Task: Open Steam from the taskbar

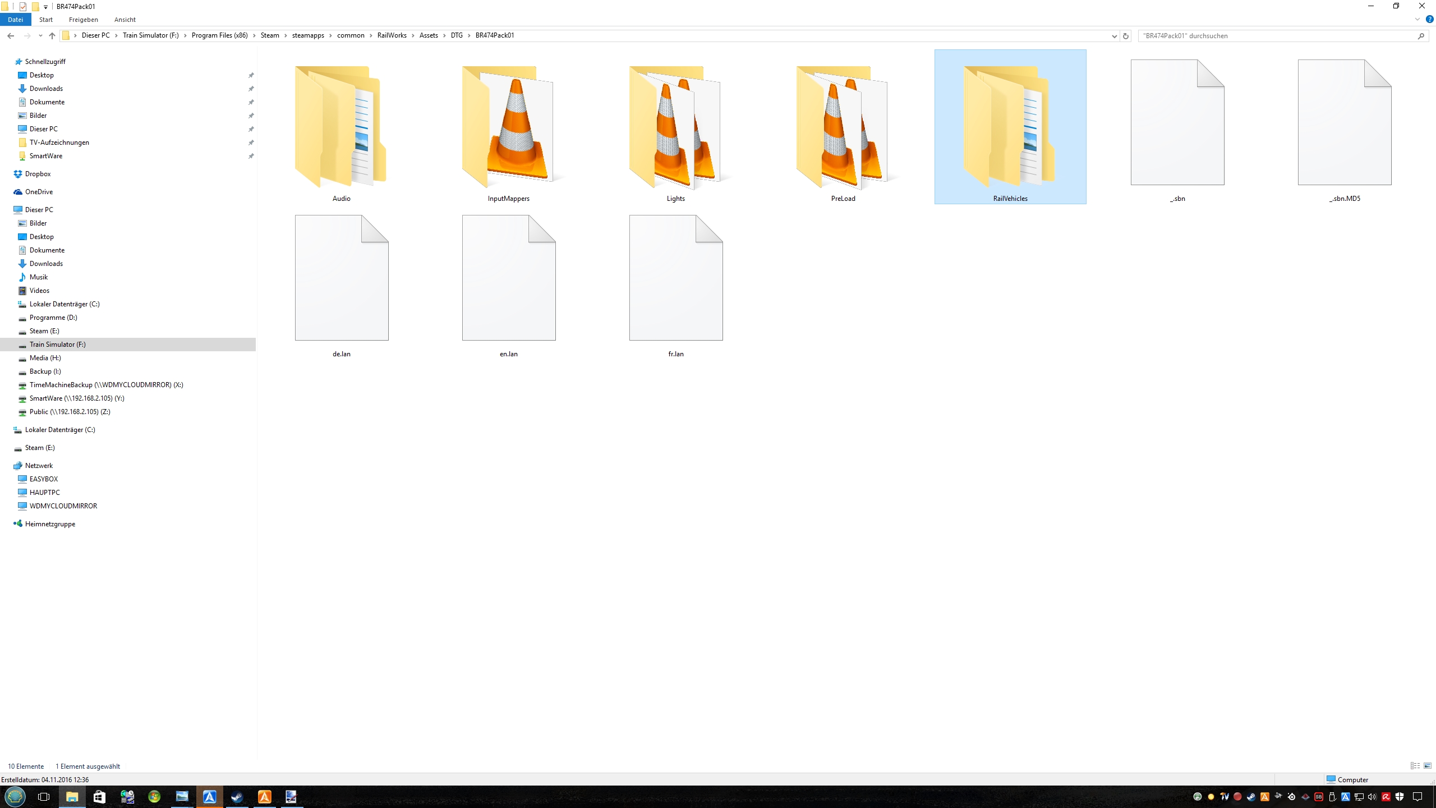Action: pos(237,797)
